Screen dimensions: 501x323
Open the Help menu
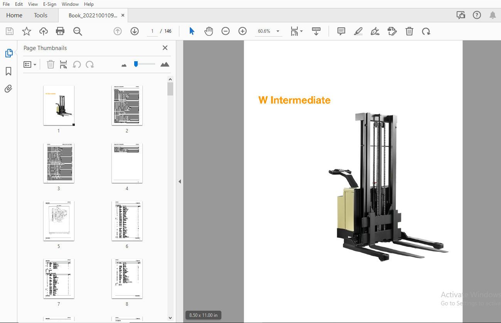pos(89,4)
